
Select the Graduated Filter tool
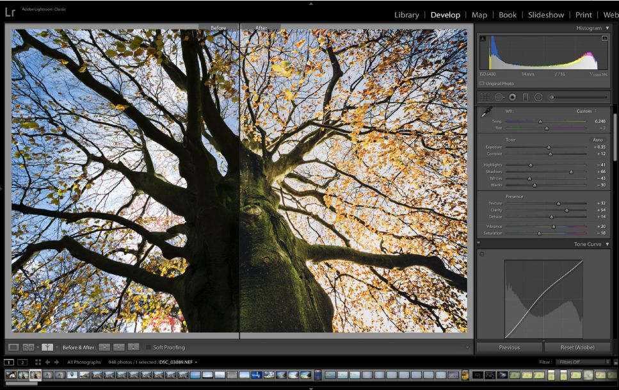tap(526, 97)
